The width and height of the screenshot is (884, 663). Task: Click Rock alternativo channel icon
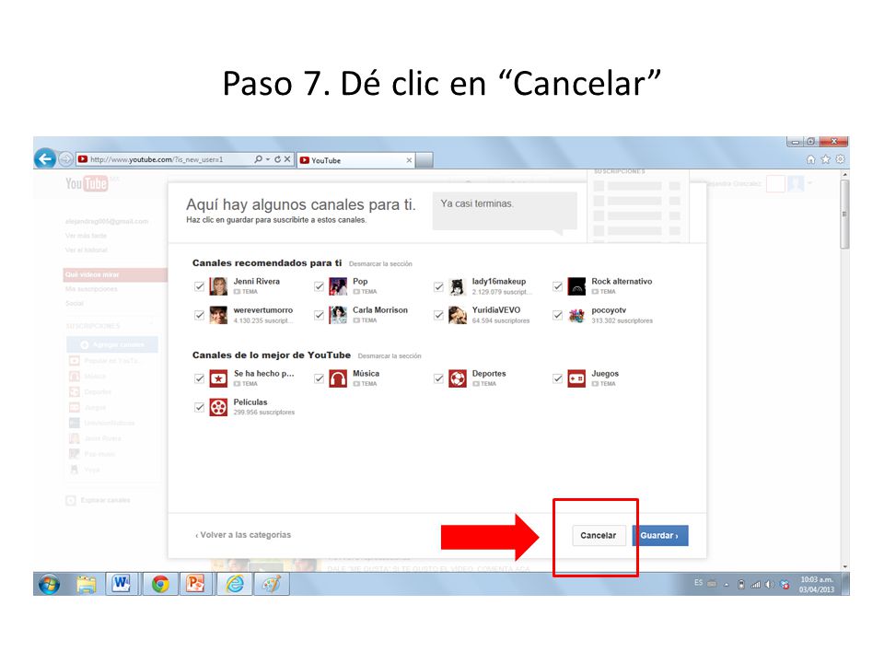click(x=576, y=286)
